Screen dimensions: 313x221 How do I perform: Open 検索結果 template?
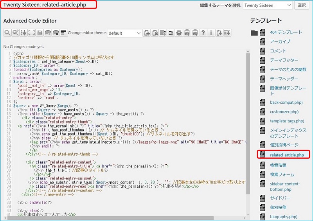pos(278,165)
